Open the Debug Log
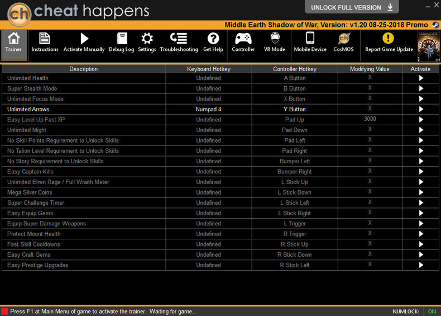This screenshot has height=316, width=441. point(122,43)
